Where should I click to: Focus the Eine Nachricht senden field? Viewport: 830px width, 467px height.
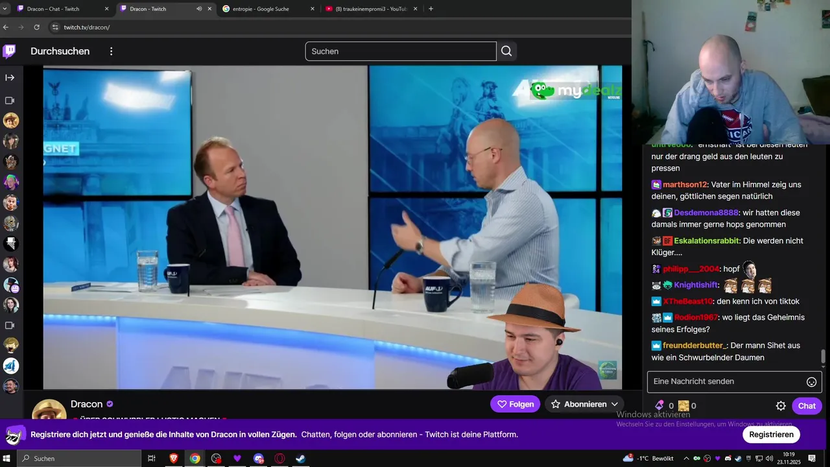[x=725, y=382]
